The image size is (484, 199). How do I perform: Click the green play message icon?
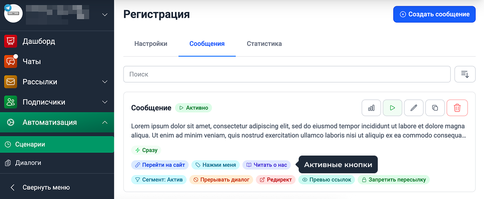coord(392,108)
